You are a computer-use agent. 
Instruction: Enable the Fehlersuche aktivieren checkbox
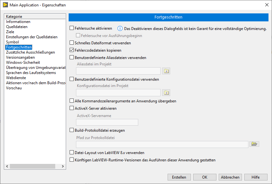pos(72,28)
